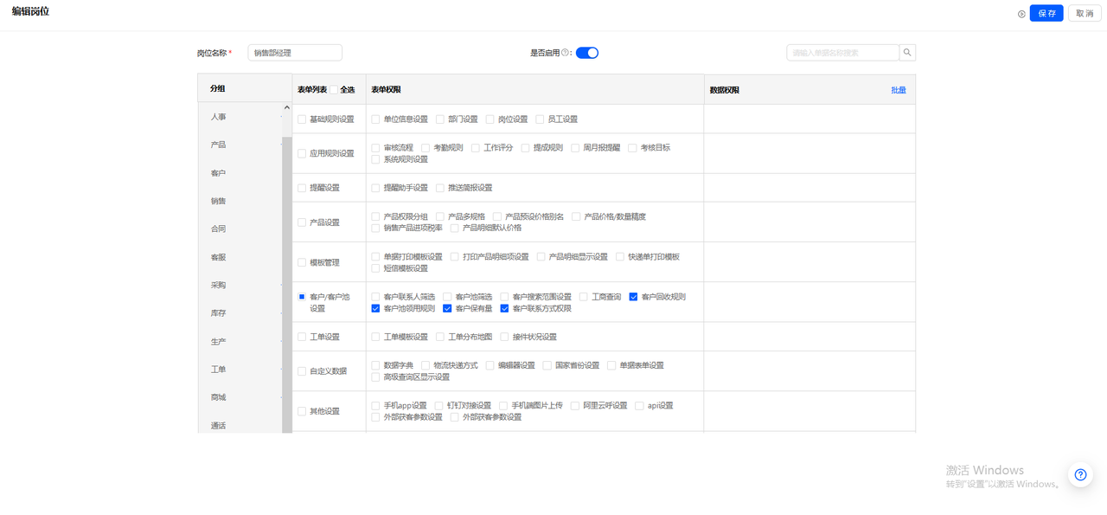
Task: Check 产品预设价格别名
Action: [x=497, y=216]
